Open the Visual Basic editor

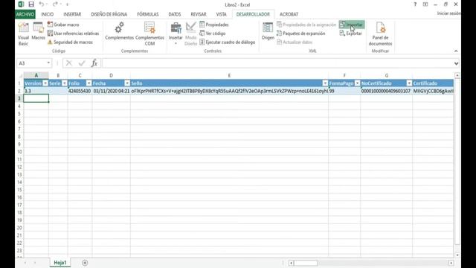(x=23, y=34)
